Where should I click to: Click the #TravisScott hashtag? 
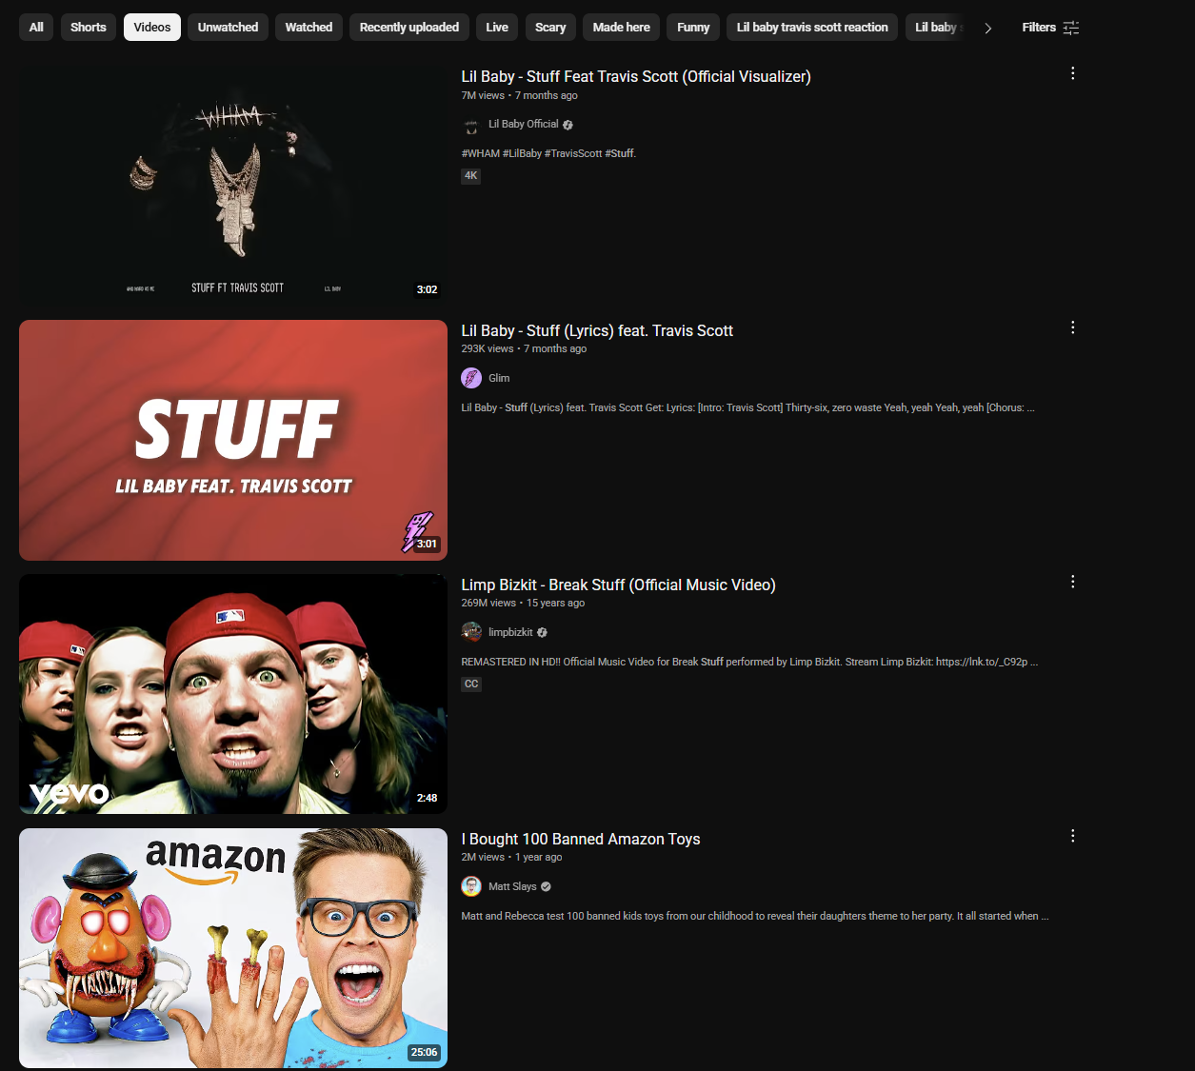click(573, 153)
